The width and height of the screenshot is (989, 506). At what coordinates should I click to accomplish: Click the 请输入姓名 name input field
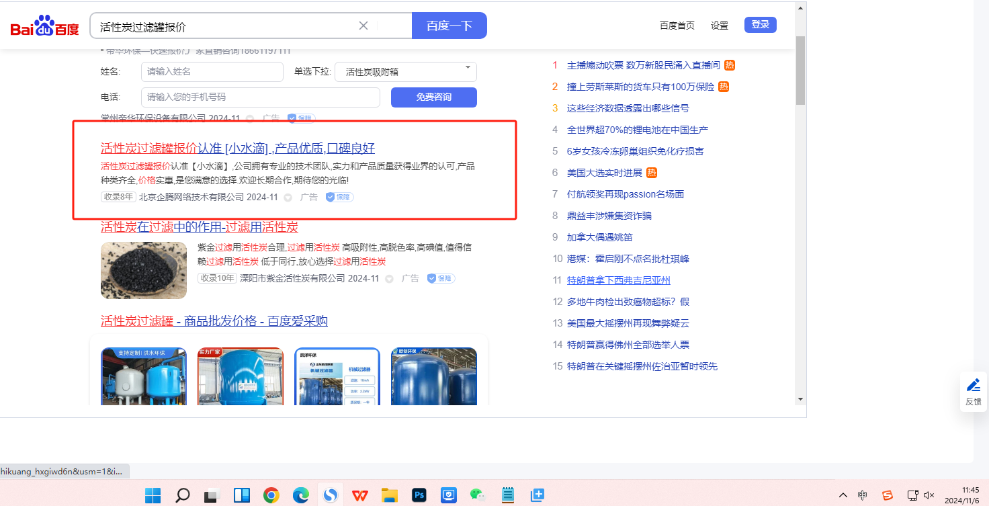click(x=211, y=72)
